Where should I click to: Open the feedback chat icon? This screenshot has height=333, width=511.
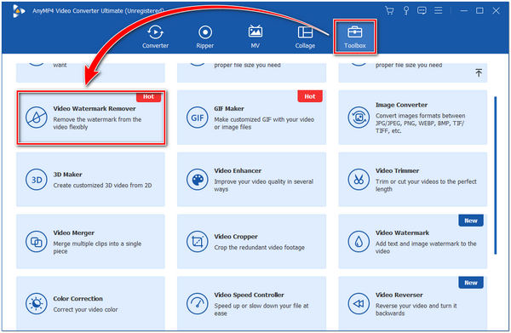[x=422, y=11]
